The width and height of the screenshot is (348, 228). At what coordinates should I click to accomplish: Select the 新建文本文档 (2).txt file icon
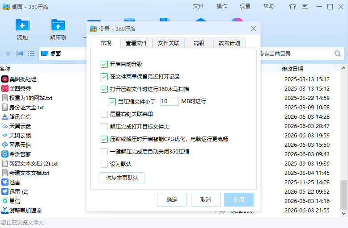[5, 163]
